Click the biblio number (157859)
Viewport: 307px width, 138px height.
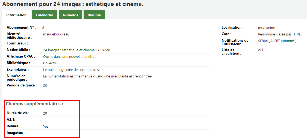[x=103, y=50]
